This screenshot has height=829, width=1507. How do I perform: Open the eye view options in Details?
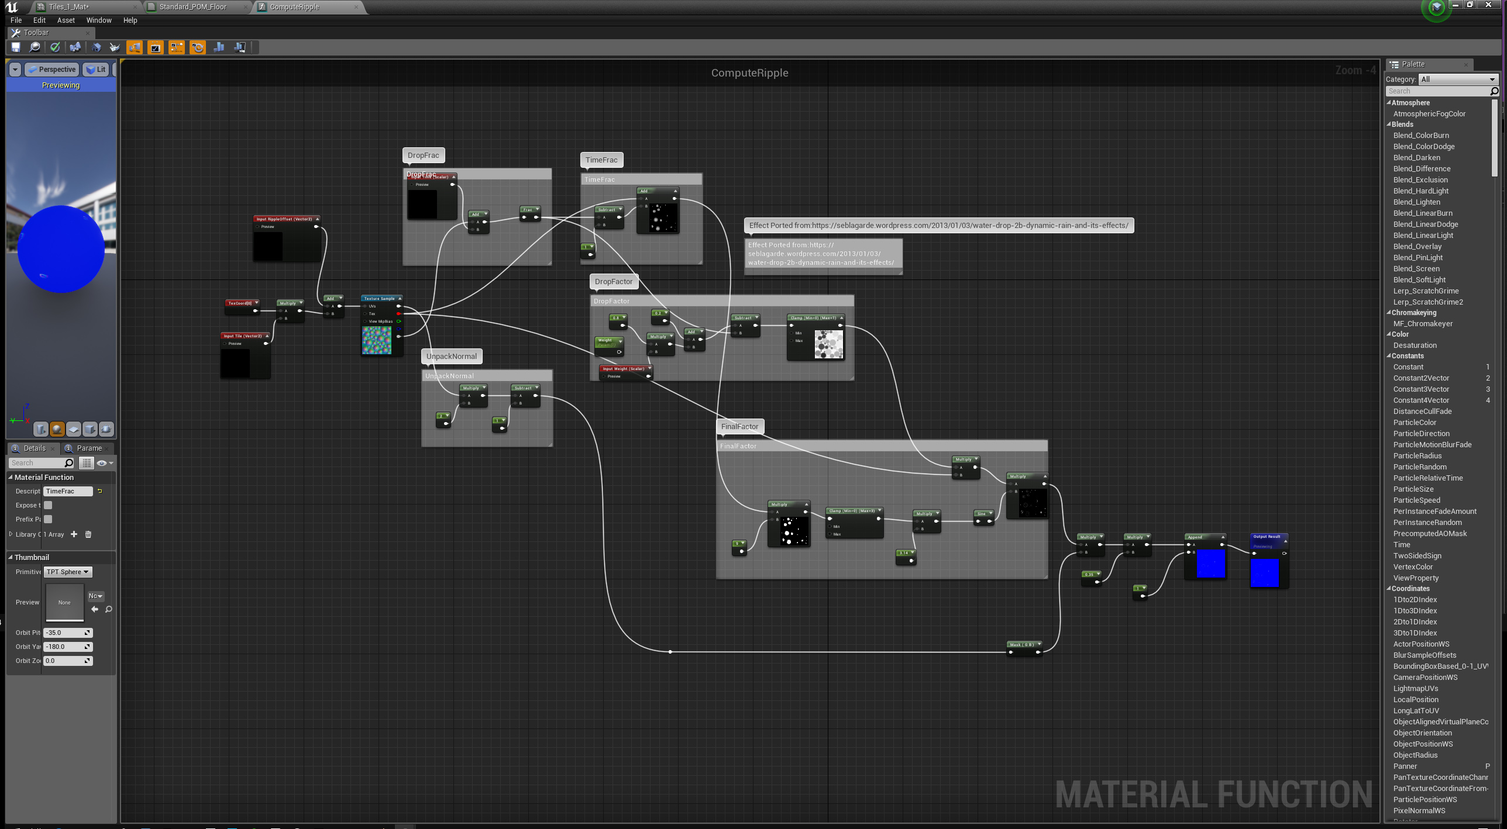[104, 463]
